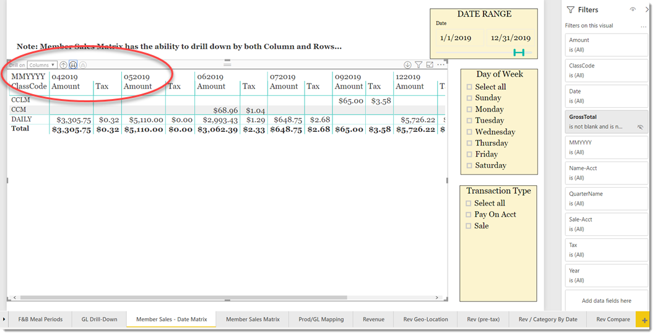Click the $68.96 CCM amount cell
The height and width of the screenshot is (335, 655).
[225, 111]
